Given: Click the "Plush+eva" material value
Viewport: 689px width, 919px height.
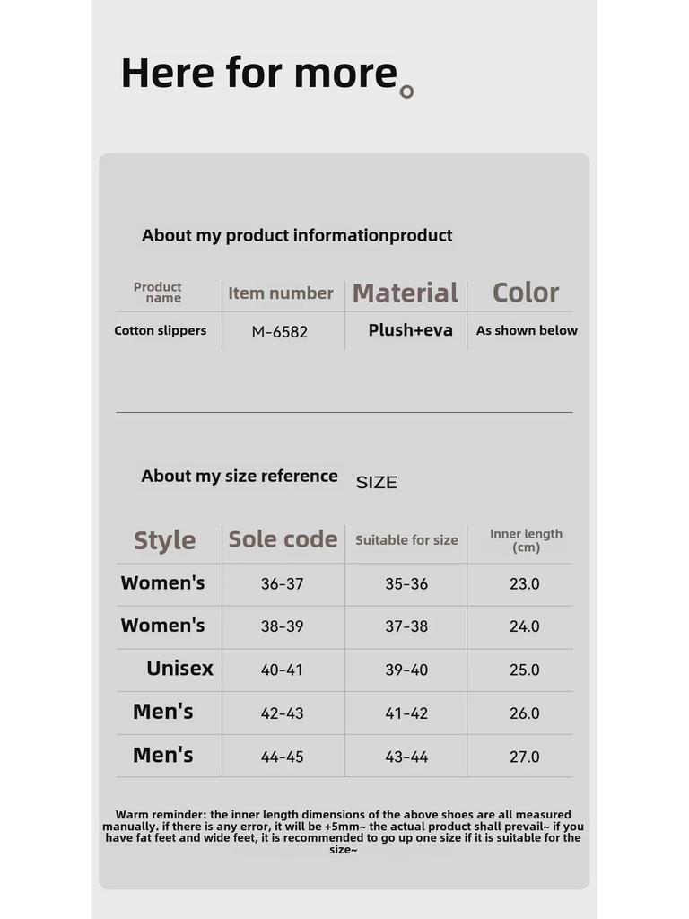Looking at the screenshot, I should [410, 330].
